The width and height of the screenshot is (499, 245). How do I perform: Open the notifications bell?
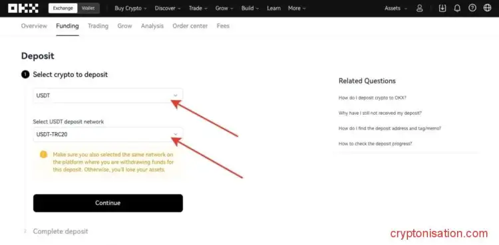(457, 8)
